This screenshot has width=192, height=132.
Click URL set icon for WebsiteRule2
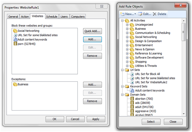pos(132,82)
